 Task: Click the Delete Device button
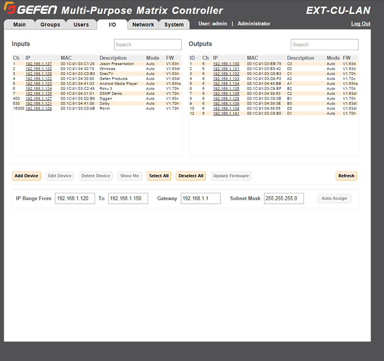pos(95,176)
